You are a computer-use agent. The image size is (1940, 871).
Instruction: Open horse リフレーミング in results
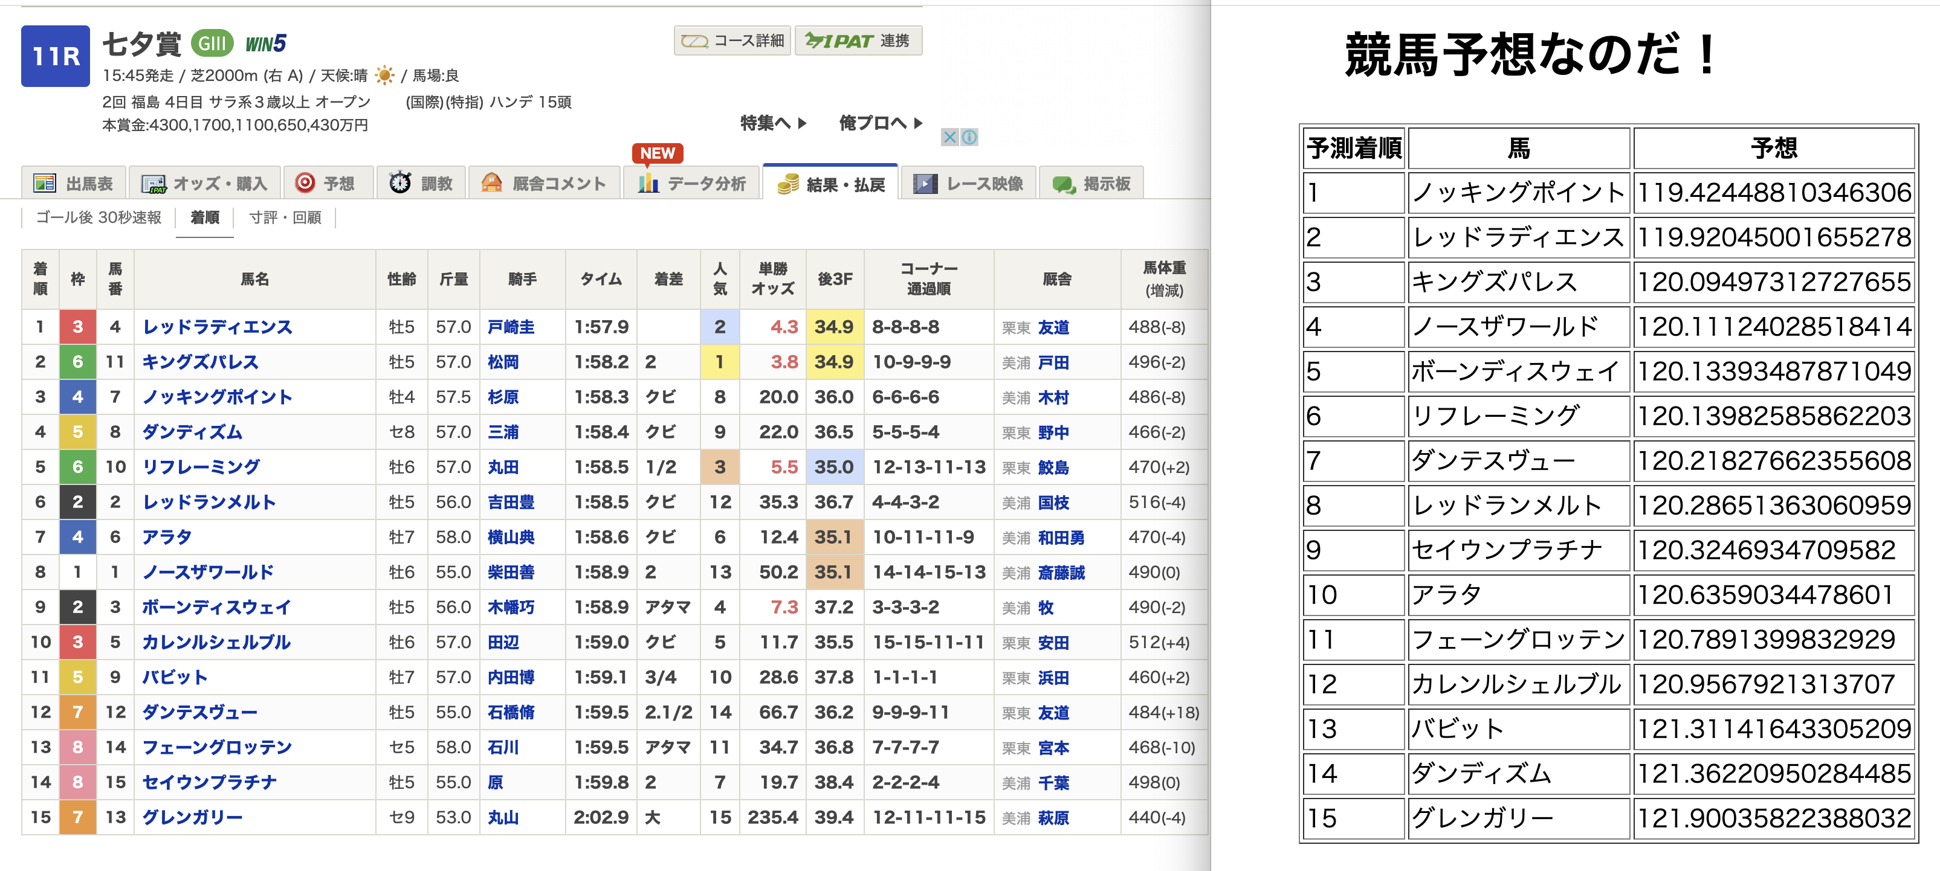(201, 467)
